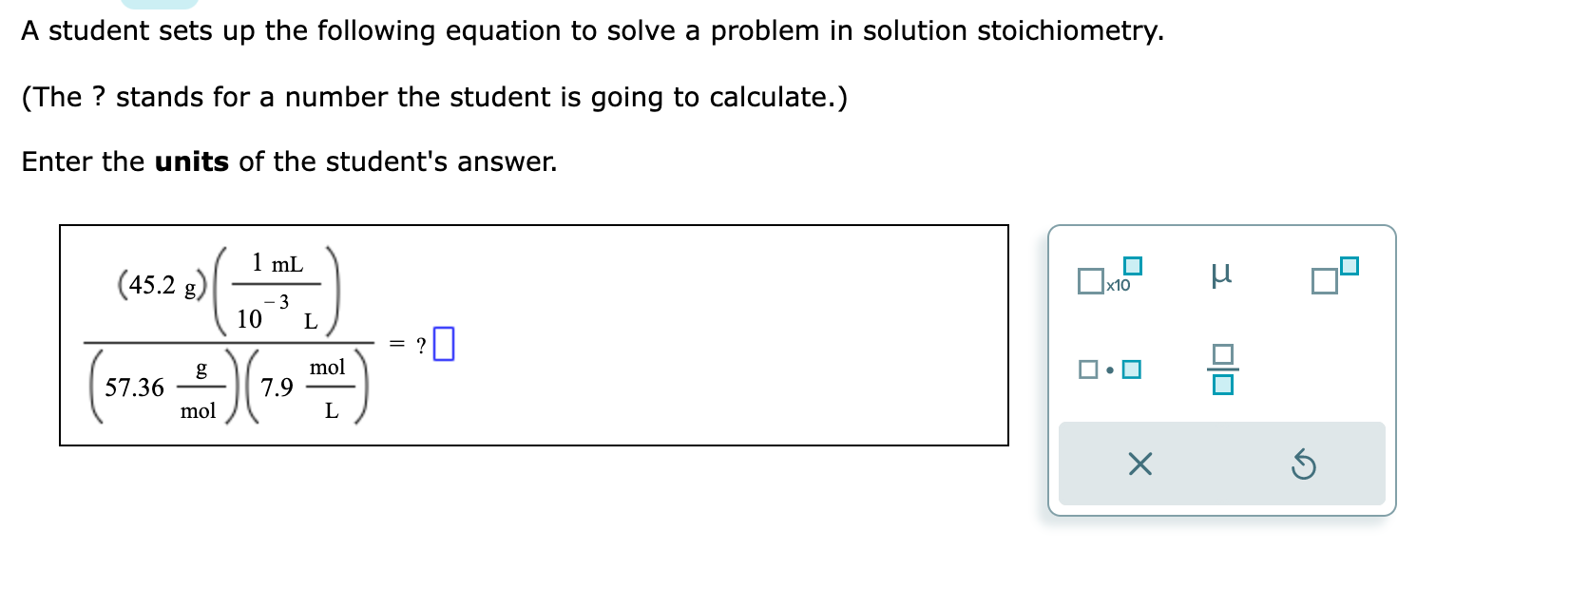
Task: Insert superscript exponent template
Action: click(x=1334, y=275)
